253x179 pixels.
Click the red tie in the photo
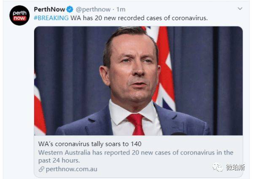pos(137,124)
